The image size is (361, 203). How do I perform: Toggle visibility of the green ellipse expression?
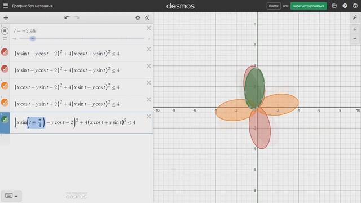point(5,120)
